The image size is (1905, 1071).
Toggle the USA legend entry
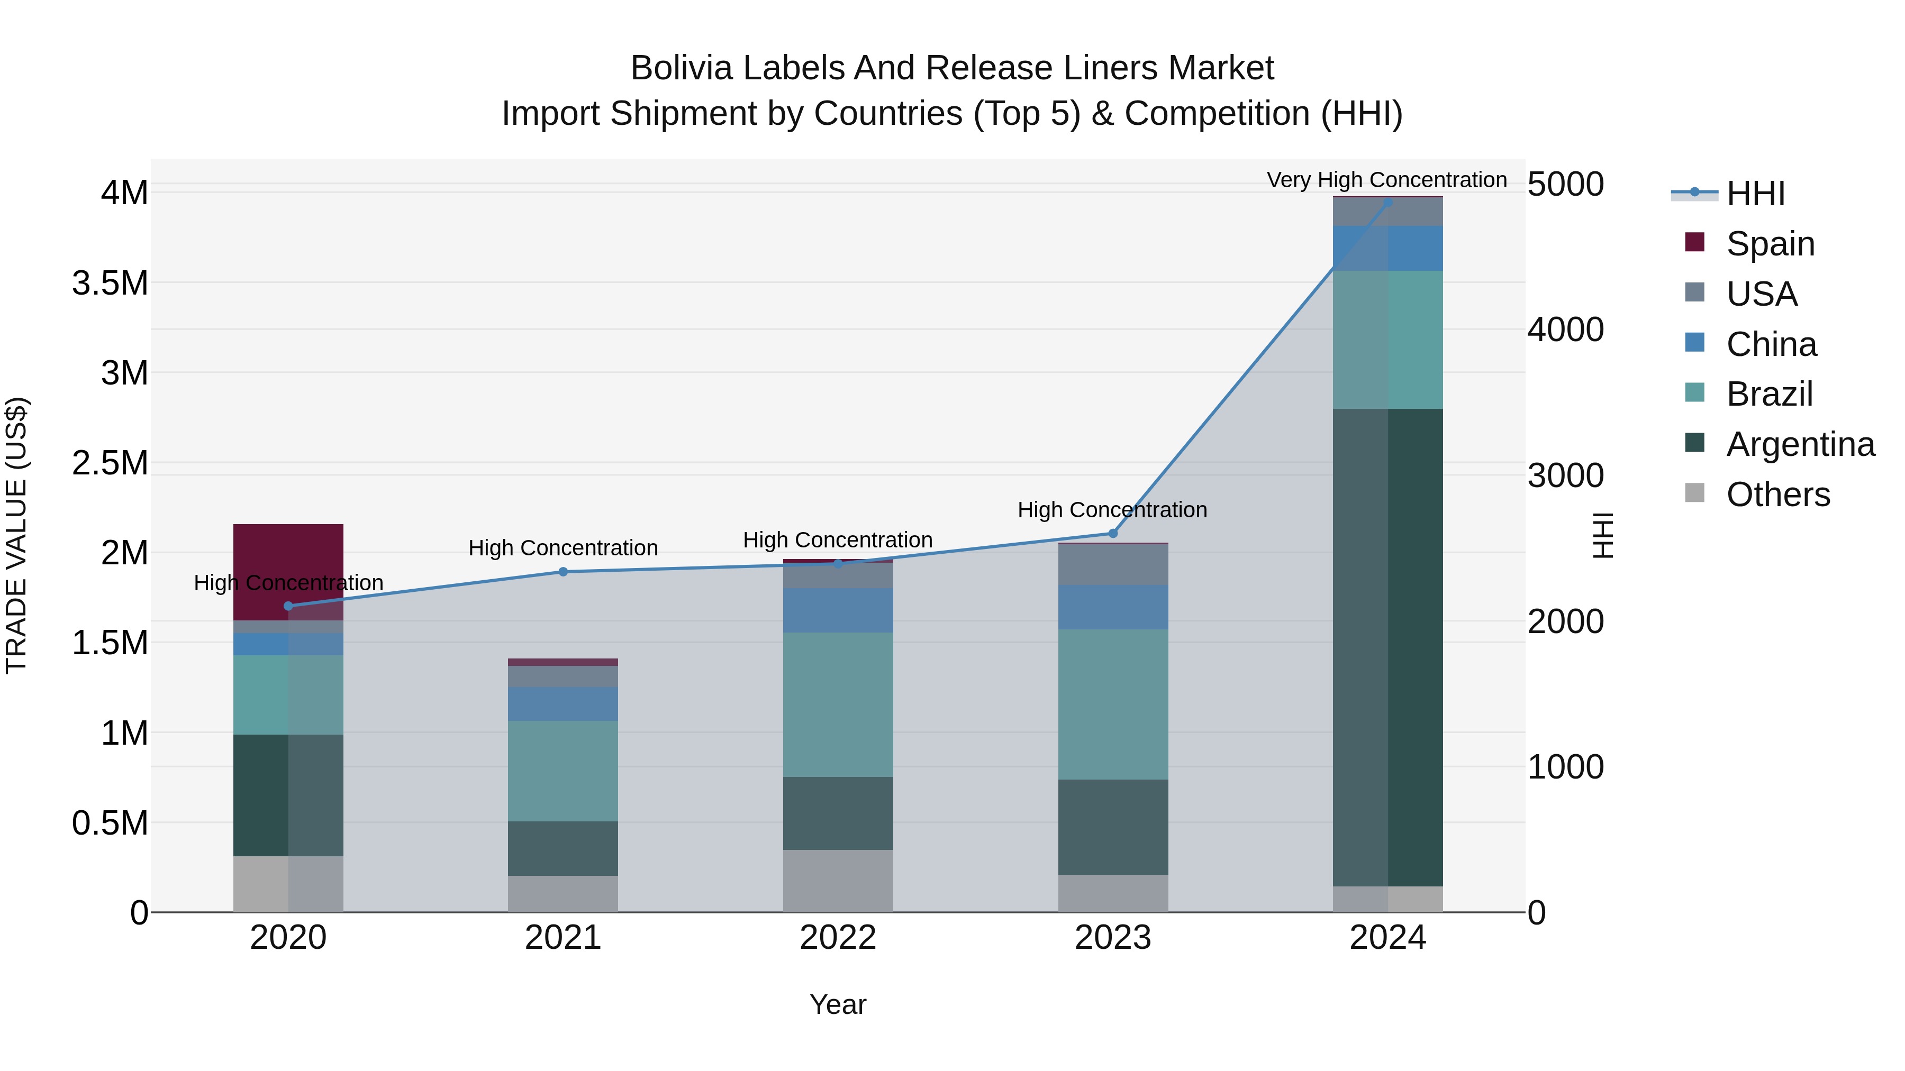click(1741, 294)
